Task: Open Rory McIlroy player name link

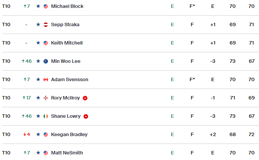Action: 66,98
